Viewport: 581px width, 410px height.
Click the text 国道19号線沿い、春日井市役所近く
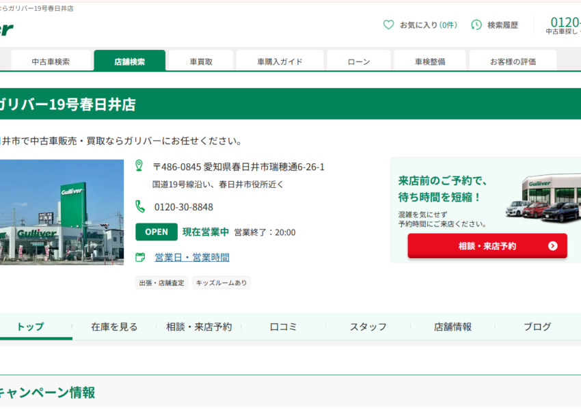217,184
